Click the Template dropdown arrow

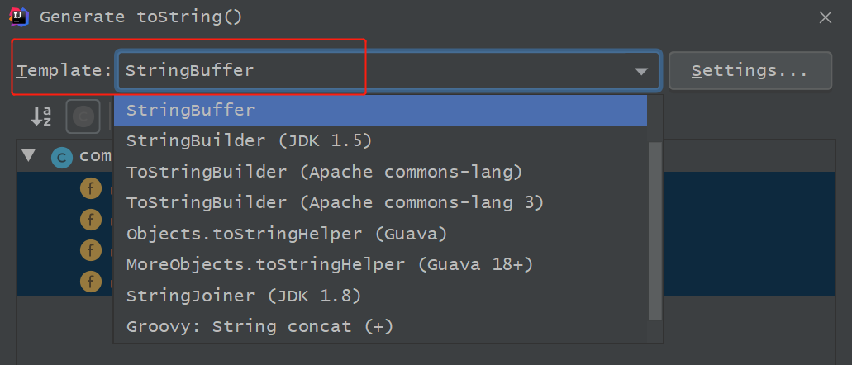tap(641, 71)
